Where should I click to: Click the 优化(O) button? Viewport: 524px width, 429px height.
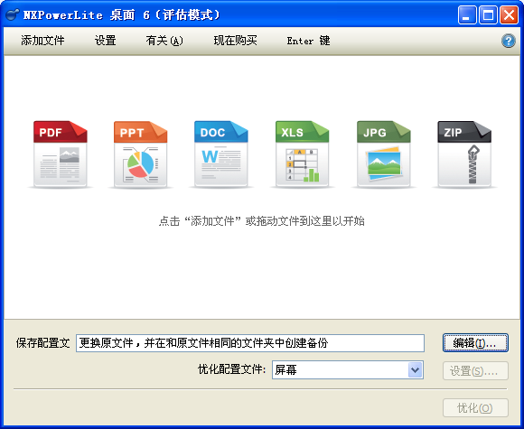click(x=475, y=407)
